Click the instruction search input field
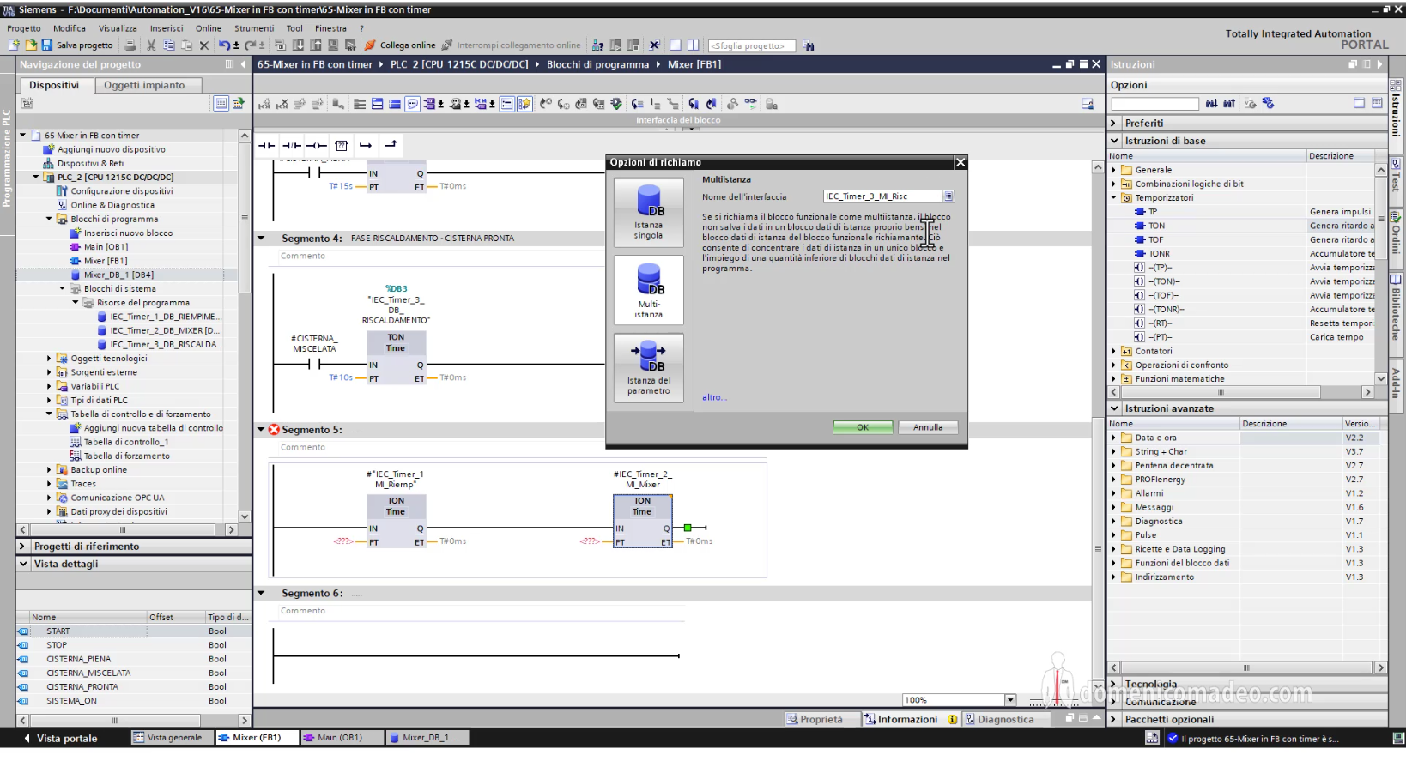The image size is (1406, 767). [x=1154, y=104]
